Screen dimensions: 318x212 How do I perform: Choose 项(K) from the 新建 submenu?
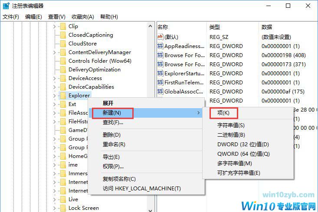[223, 113]
